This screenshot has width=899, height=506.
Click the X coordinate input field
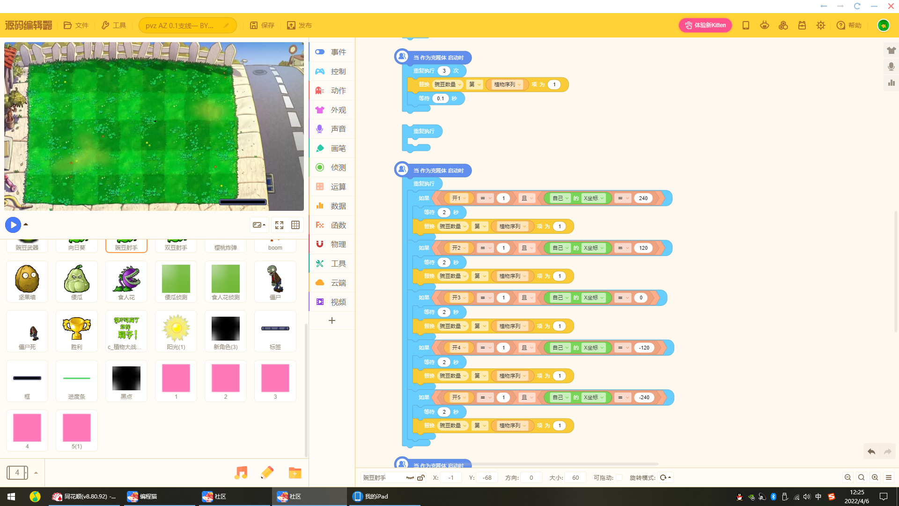coord(451,478)
